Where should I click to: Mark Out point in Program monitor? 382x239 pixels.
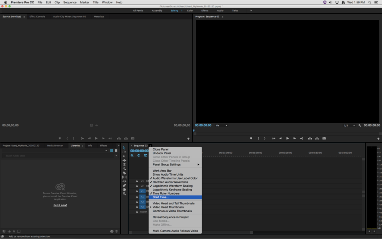click(265, 138)
